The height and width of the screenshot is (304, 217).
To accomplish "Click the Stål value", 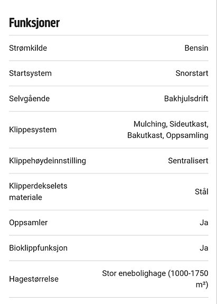I will (x=202, y=191).
